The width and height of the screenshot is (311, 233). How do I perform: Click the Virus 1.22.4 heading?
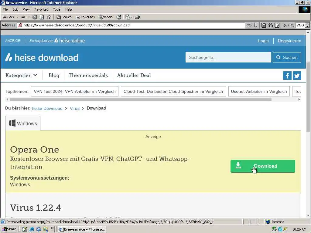coord(36,208)
